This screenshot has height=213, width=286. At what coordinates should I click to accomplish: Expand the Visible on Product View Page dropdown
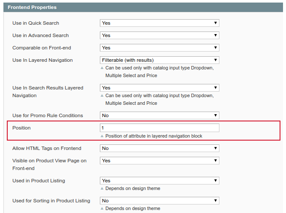coord(159,161)
